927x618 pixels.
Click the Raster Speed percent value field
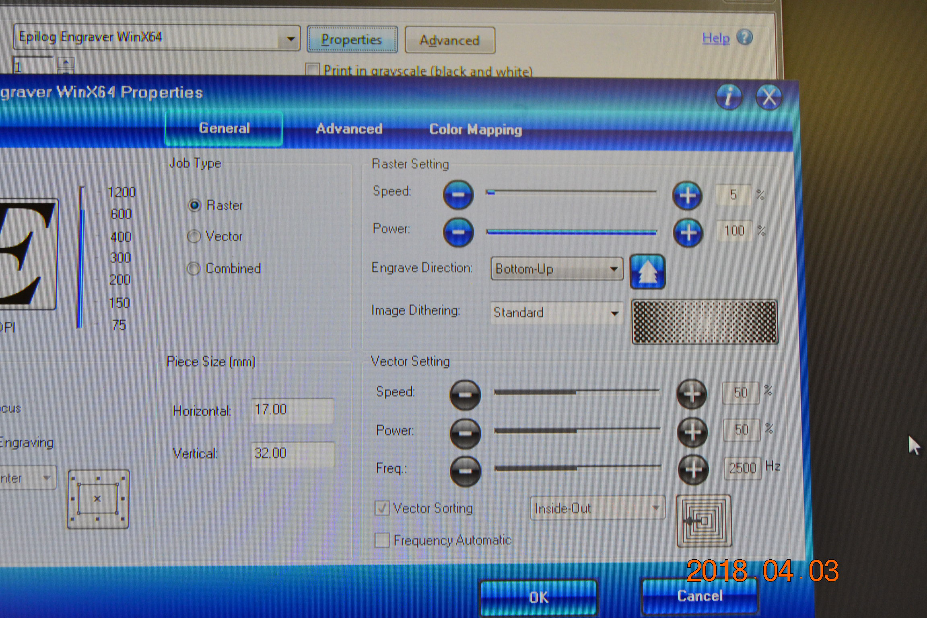[x=733, y=195]
